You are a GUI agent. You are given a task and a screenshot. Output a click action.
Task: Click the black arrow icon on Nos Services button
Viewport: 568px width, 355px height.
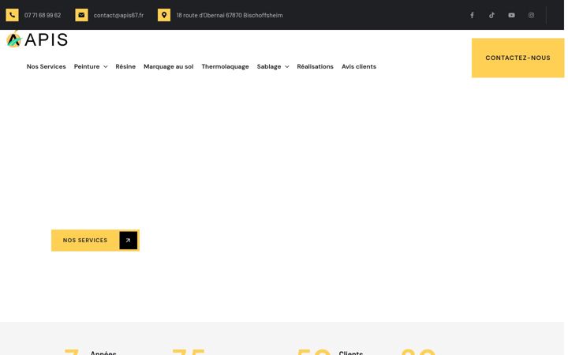[x=129, y=240]
